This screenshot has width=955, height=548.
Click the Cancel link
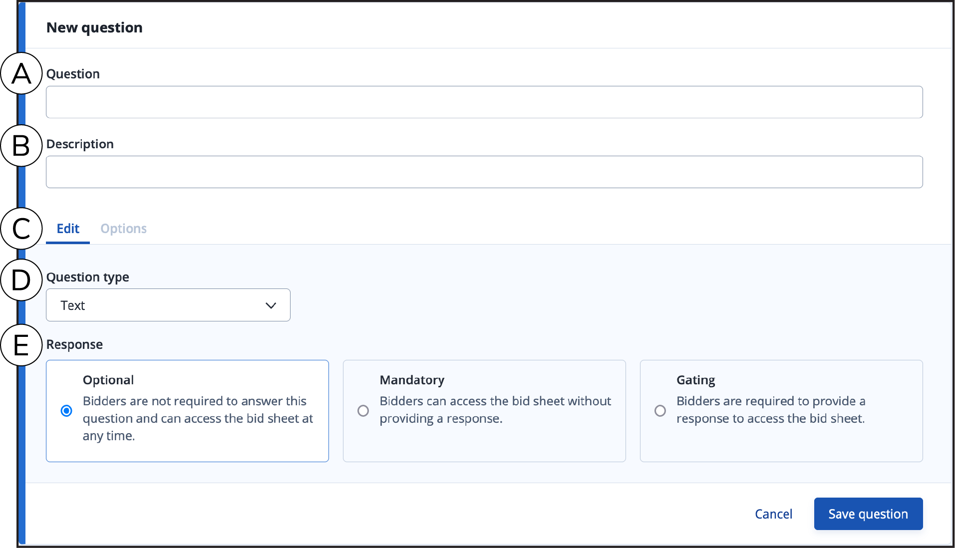tap(773, 514)
